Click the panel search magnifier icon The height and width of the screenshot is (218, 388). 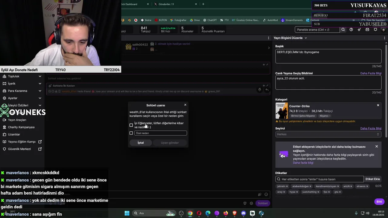pyautogui.click(x=343, y=30)
